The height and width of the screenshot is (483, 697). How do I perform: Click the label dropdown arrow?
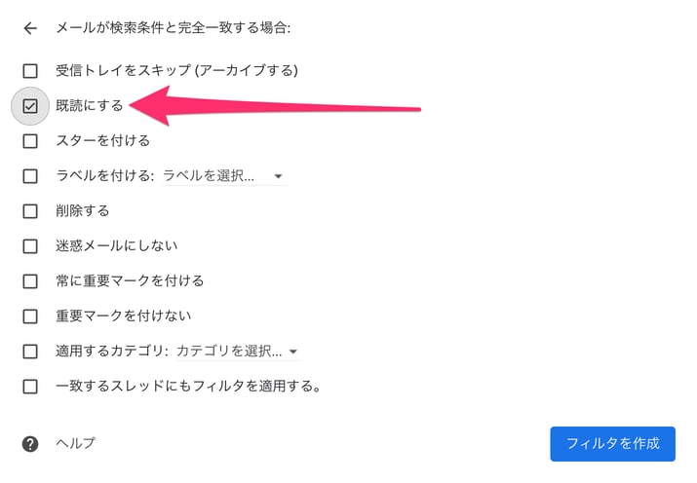[278, 176]
